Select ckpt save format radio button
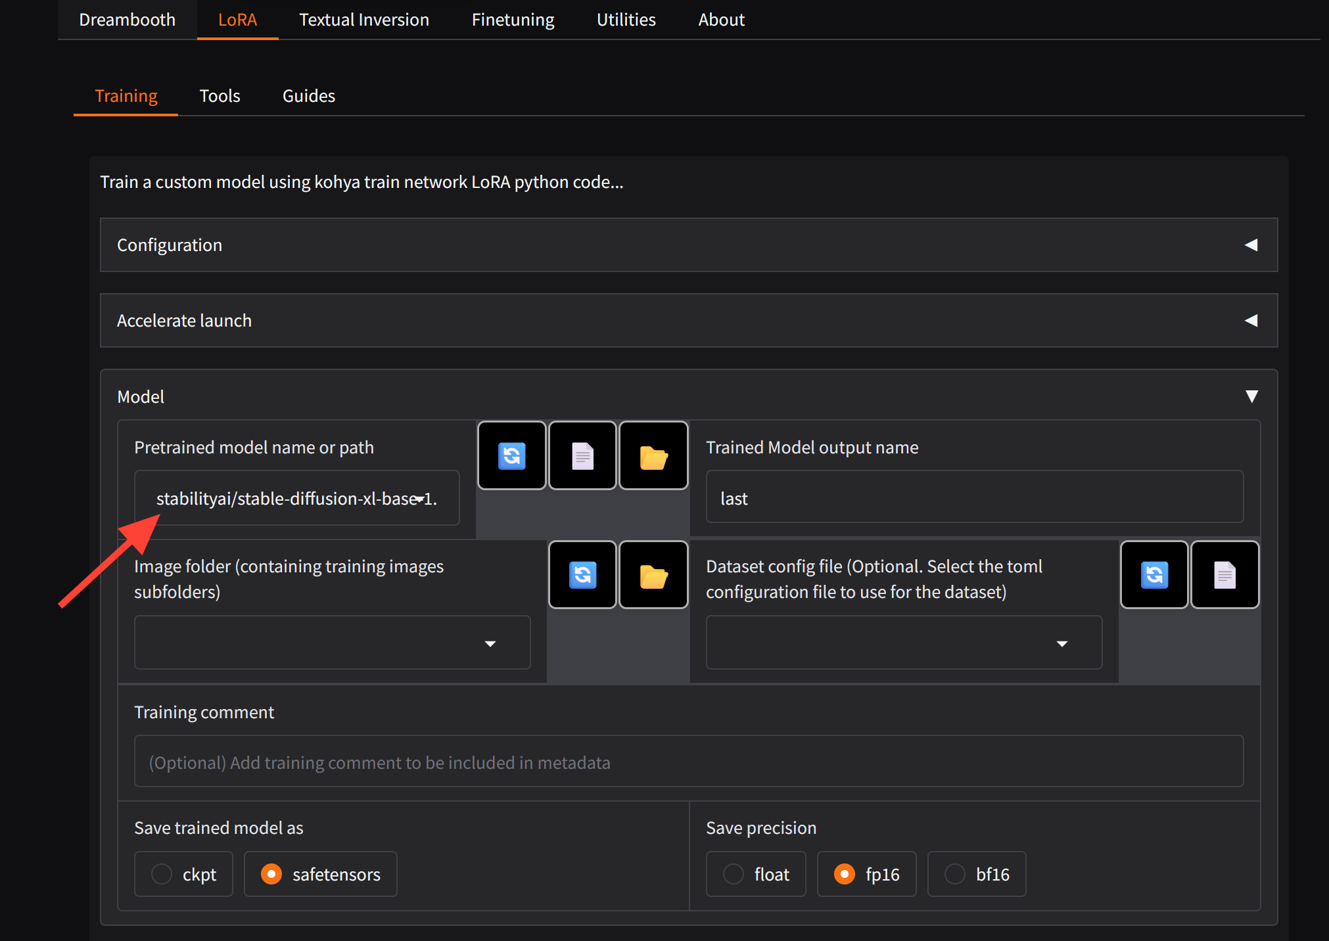This screenshot has height=941, width=1329. (x=162, y=874)
